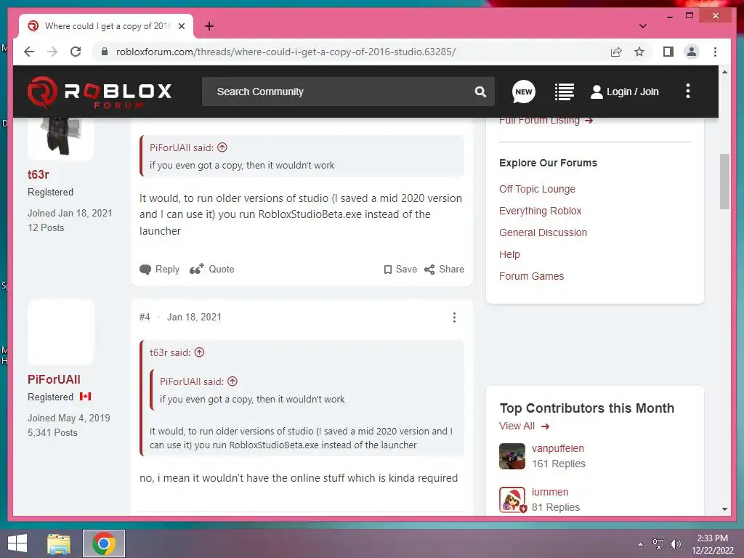The width and height of the screenshot is (744, 558).
Task: Reply to t63r's post
Action: point(159,269)
